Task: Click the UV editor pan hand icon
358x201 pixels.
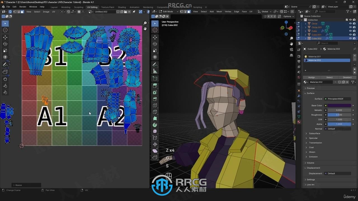Action: (x=145, y=28)
